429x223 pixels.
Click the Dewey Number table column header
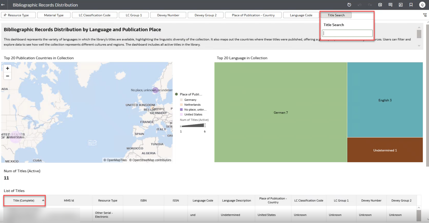(371, 200)
